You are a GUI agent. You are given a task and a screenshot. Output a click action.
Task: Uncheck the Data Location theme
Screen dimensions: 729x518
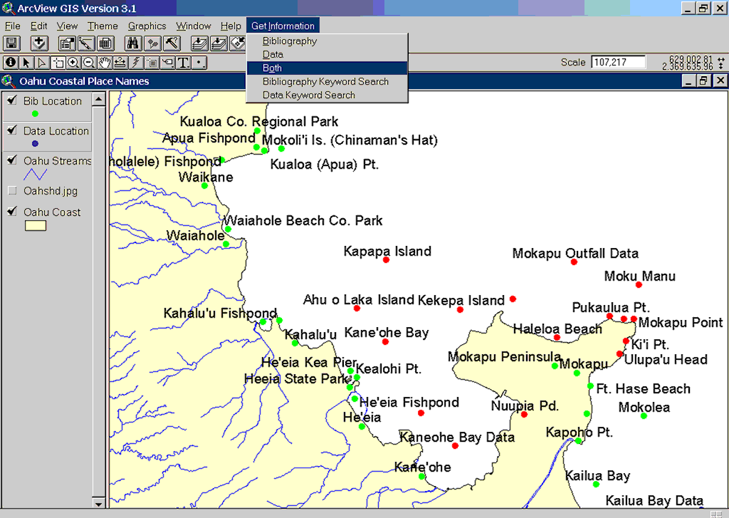[13, 130]
